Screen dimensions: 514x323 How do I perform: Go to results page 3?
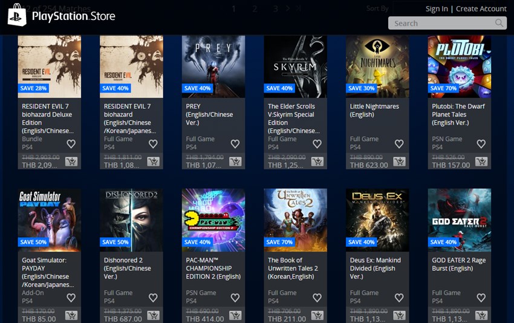(x=275, y=9)
